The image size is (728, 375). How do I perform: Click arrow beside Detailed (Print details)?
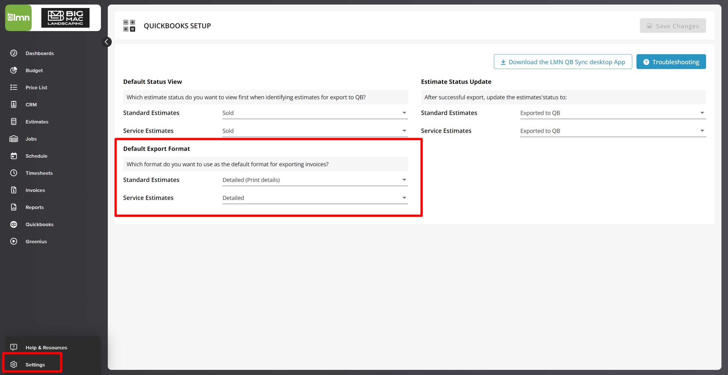[x=404, y=180]
